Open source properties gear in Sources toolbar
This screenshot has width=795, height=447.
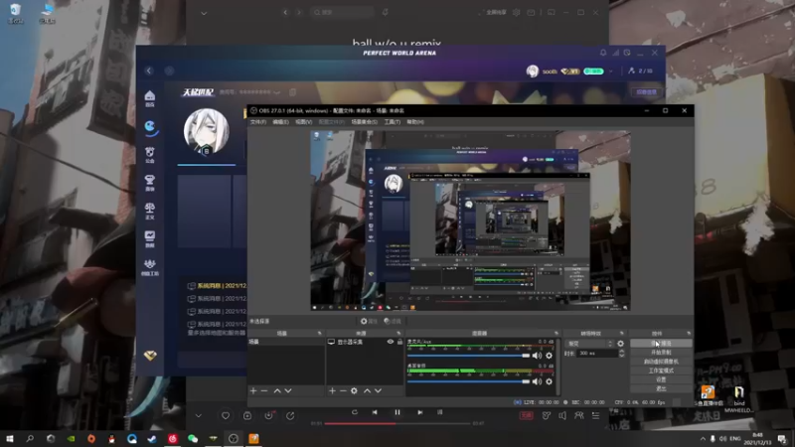pos(354,390)
